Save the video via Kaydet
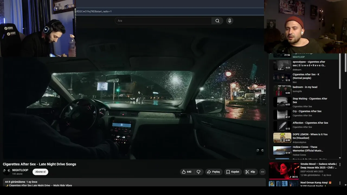This screenshot has height=195, width=347. pyautogui.click(x=233, y=172)
